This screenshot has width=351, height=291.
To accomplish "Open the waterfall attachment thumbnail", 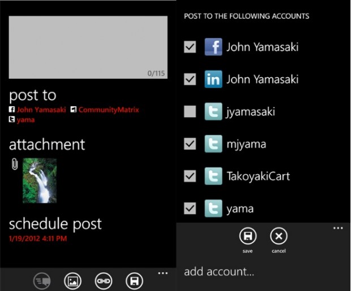I will click(x=40, y=180).
